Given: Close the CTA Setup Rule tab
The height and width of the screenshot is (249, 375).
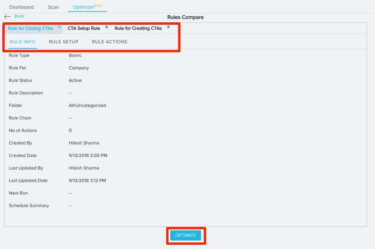Looking at the screenshot, I should pyautogui.click(x=106, y=27).
